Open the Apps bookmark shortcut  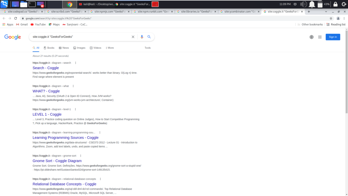[8, 24]
